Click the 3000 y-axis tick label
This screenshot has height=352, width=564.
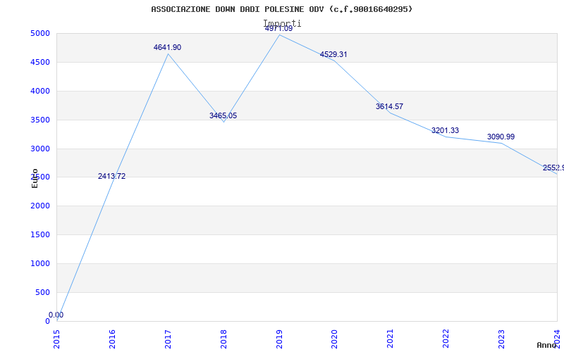[40, 149]
